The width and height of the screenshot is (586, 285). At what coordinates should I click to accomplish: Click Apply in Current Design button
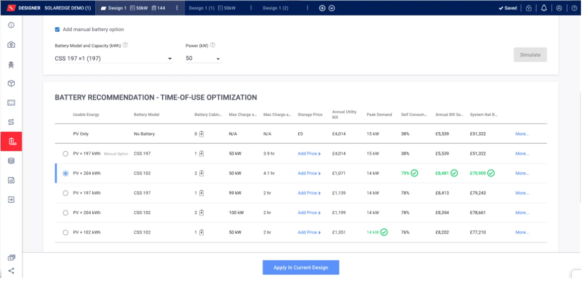click(300, 267)
